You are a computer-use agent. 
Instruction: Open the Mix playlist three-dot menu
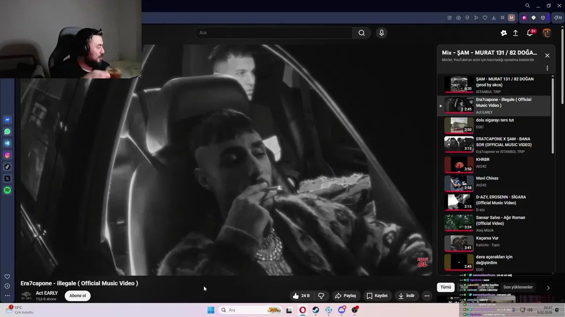click(x=547, y=68)
